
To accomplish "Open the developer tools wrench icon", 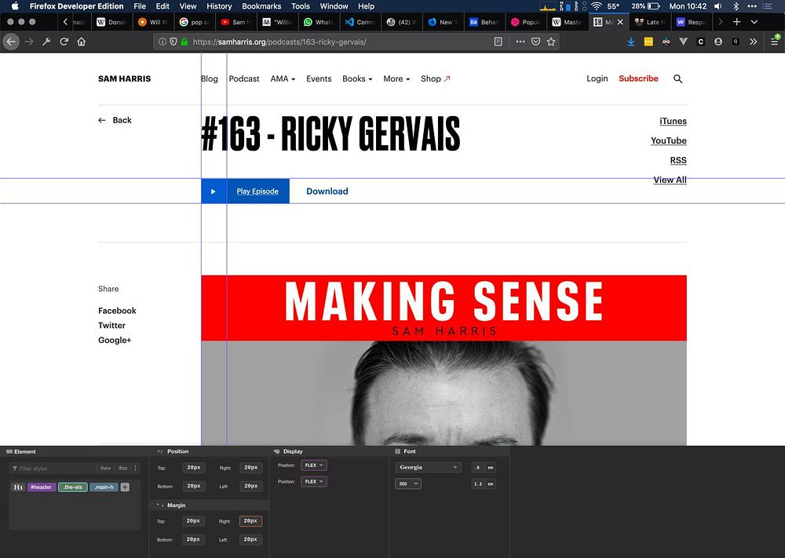I will [x=46, y=42].
